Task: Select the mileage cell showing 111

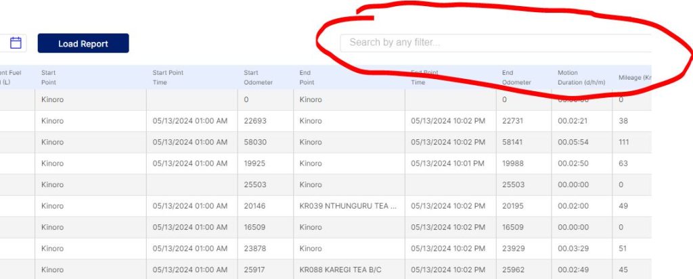Action: (625, 143)
